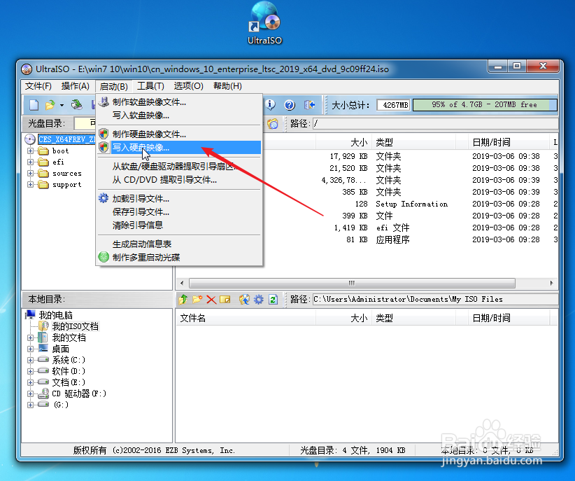
Task: Click the 我的ISO文档 folder icon
Action: click(44, 326)
